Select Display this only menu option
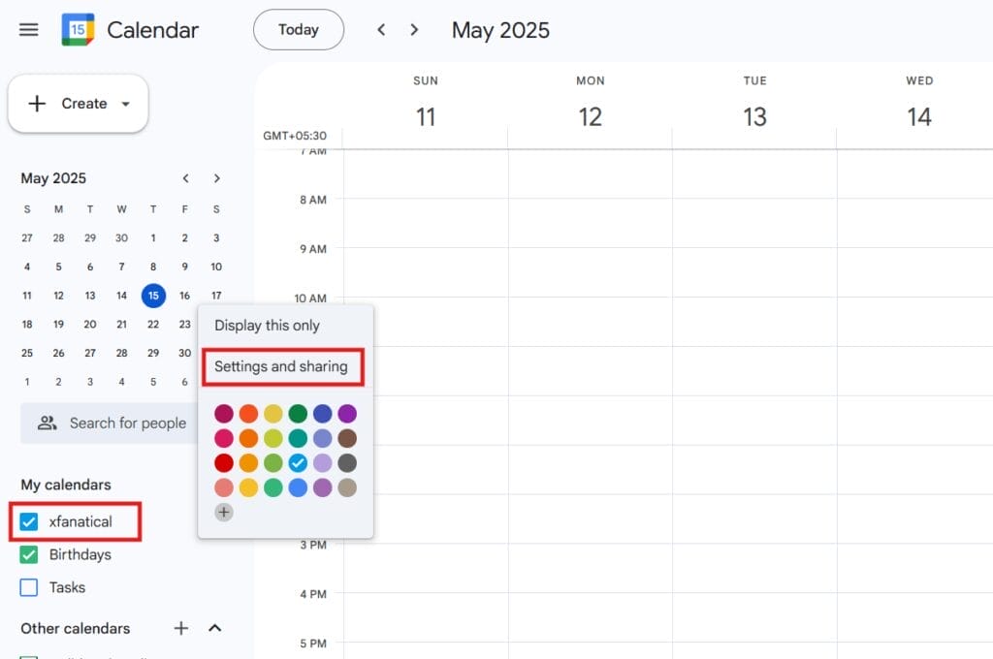 point(267,326)
